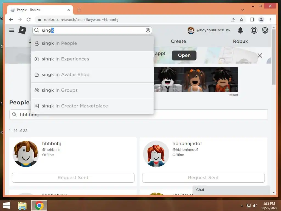Open the Create navigation tab
281x211 pixels.
coord(178,41)
